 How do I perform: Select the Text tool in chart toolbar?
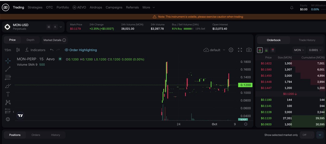[x=8, y=94]
